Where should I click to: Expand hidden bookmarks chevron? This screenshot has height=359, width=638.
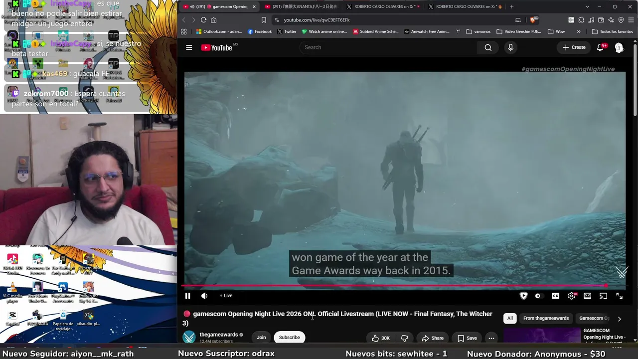pos(579,31)
